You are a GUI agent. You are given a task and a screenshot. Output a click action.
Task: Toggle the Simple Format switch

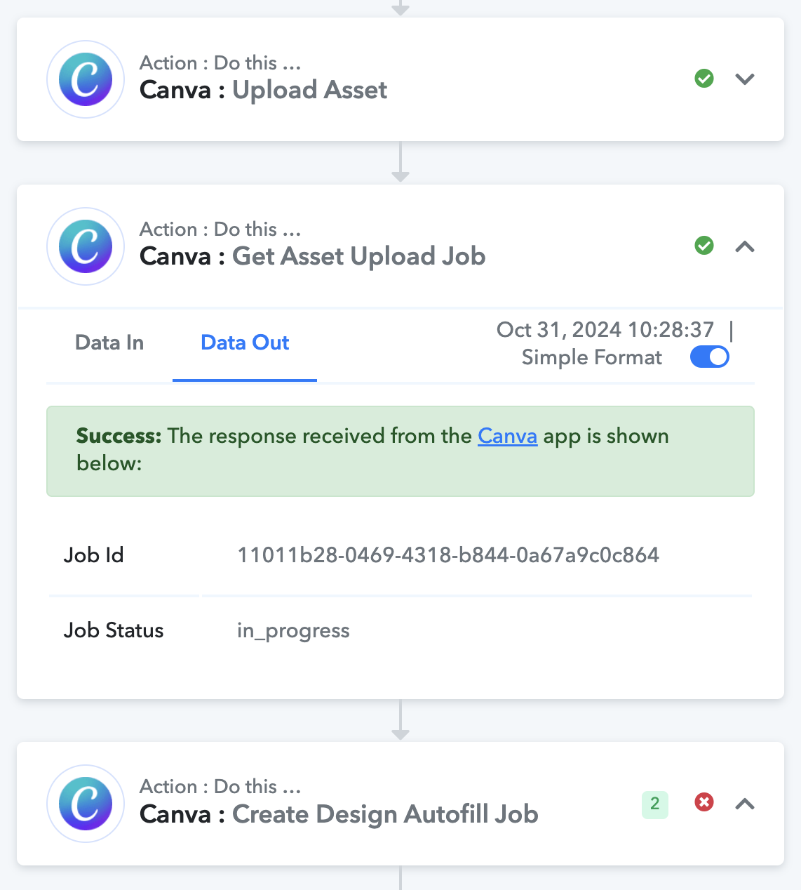click(709, 357)
